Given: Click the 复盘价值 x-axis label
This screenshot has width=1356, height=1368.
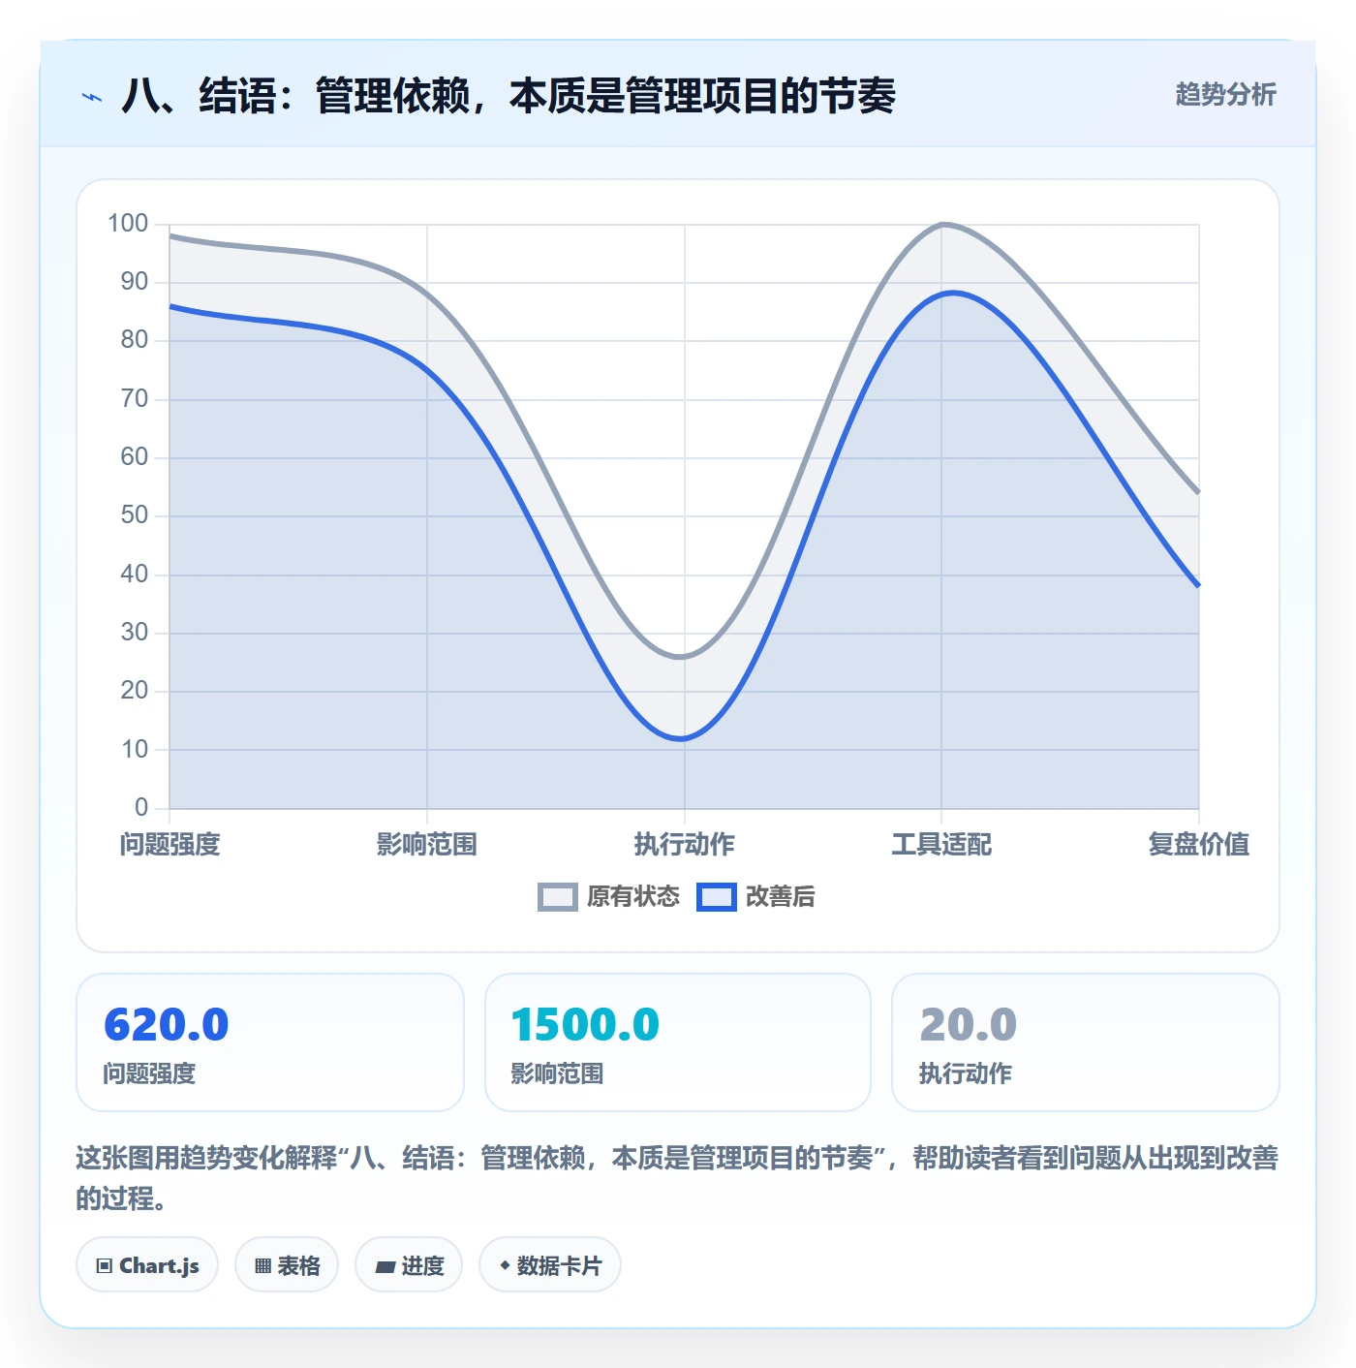Looking at the screenshot, I should coord(1199,845).
